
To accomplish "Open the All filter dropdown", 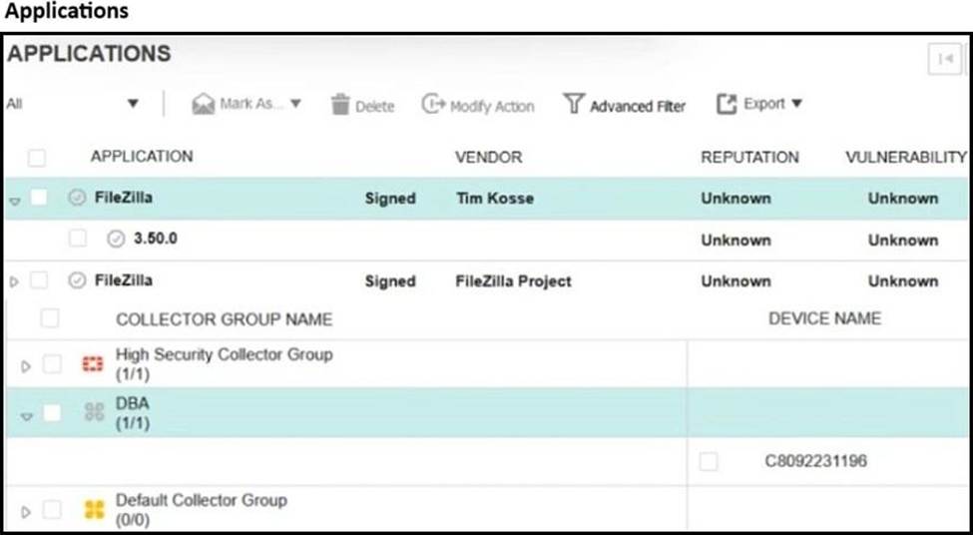I will click(x=133, y=104).
